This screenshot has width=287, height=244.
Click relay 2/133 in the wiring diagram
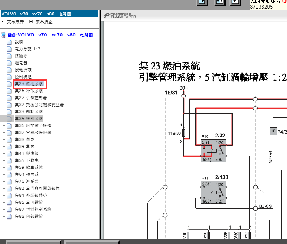[213, 192]
